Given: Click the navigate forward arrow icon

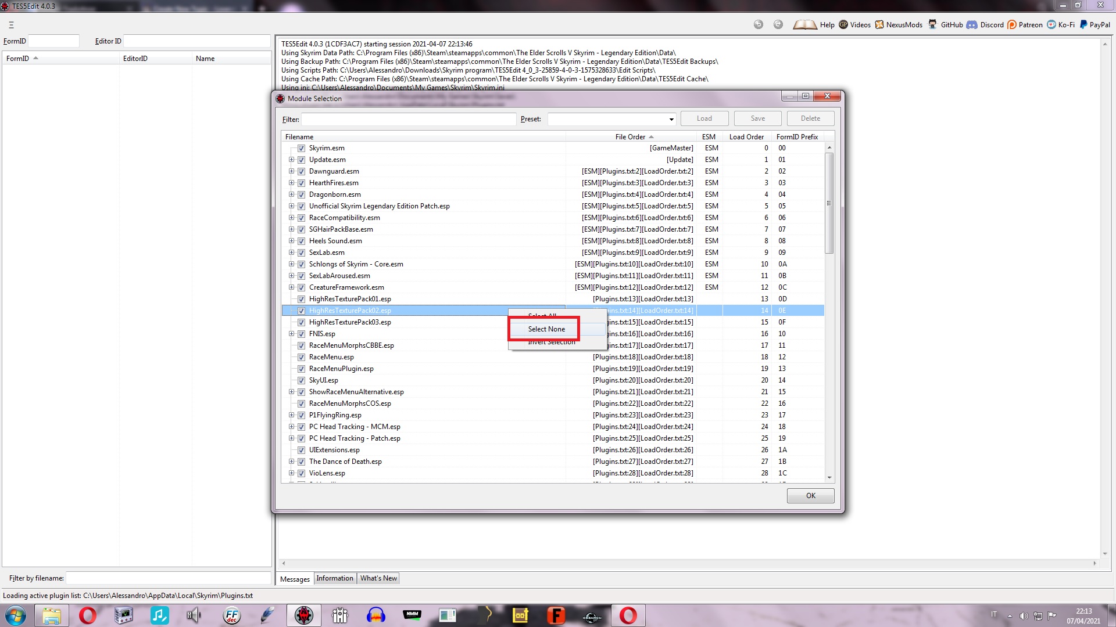Looking at the screenshot, I should pos(778,24).
